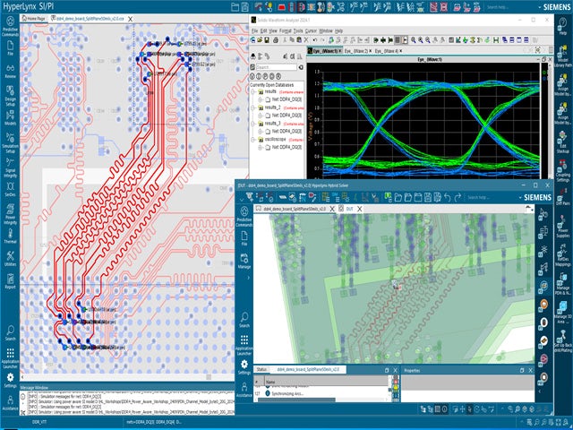
Task: Open the File panel in HyperLynx sidebar
Action: (10, 47)
